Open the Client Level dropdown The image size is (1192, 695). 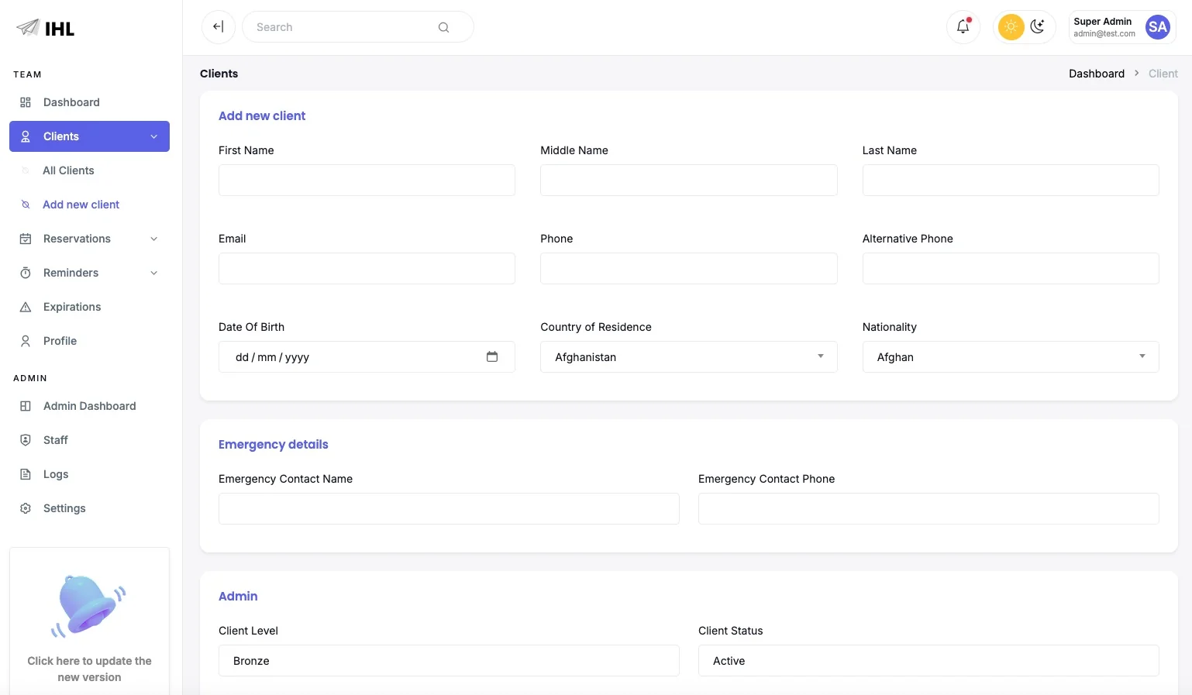tap(449, 660)
